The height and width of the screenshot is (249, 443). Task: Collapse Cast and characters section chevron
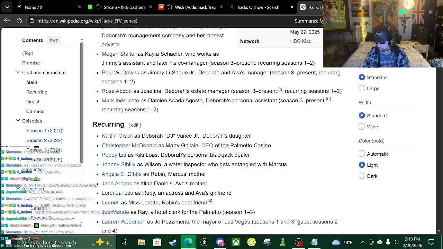[18, 72]
